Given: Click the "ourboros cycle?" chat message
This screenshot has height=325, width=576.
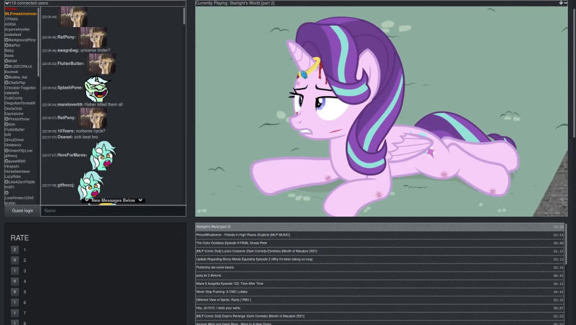Looking at the screenshot, I should click(x=91, y=131).
